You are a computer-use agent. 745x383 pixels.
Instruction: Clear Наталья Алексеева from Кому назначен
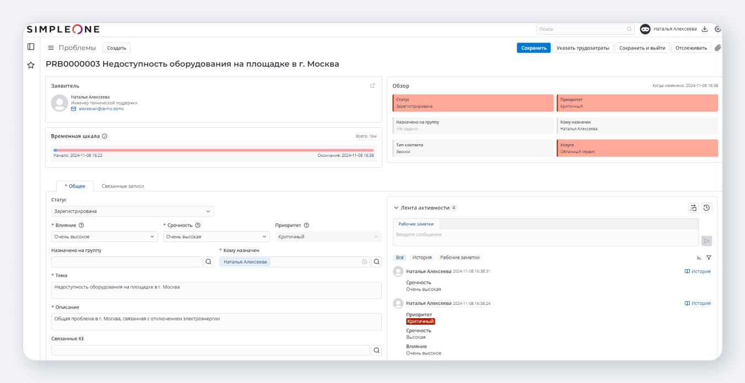pyautogui.click(x=364, y=262)
